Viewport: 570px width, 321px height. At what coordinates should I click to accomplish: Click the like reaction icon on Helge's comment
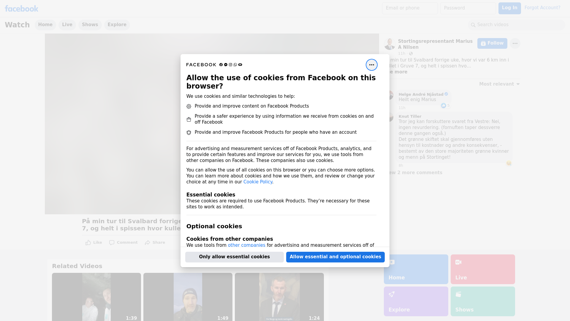[x=443, y=106]
